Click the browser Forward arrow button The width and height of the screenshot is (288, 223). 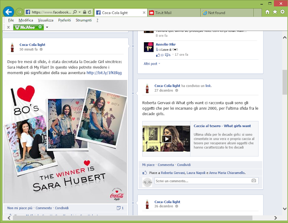(x=19, y=12)
